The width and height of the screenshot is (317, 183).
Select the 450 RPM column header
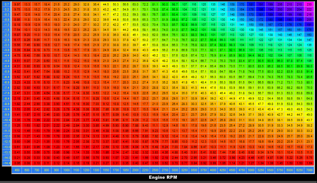coord(17,170)
